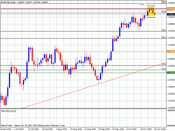The height and width of the screenshot is (131, 175).
Task: Click the 1.41620 price scale value
Action: click(171, 17)
